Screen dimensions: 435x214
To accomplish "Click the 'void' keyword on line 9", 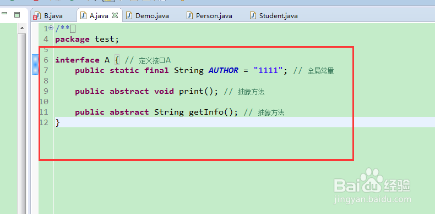I will tap(164, 91).
